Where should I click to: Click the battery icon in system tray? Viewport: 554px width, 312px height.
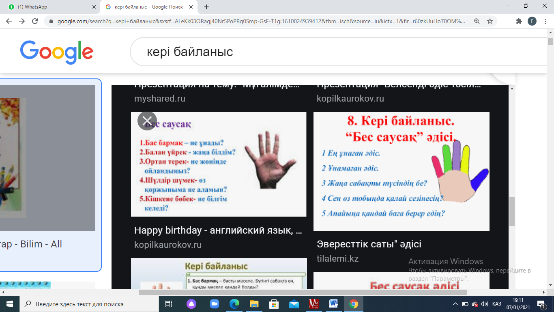click(x=465, y=304)
